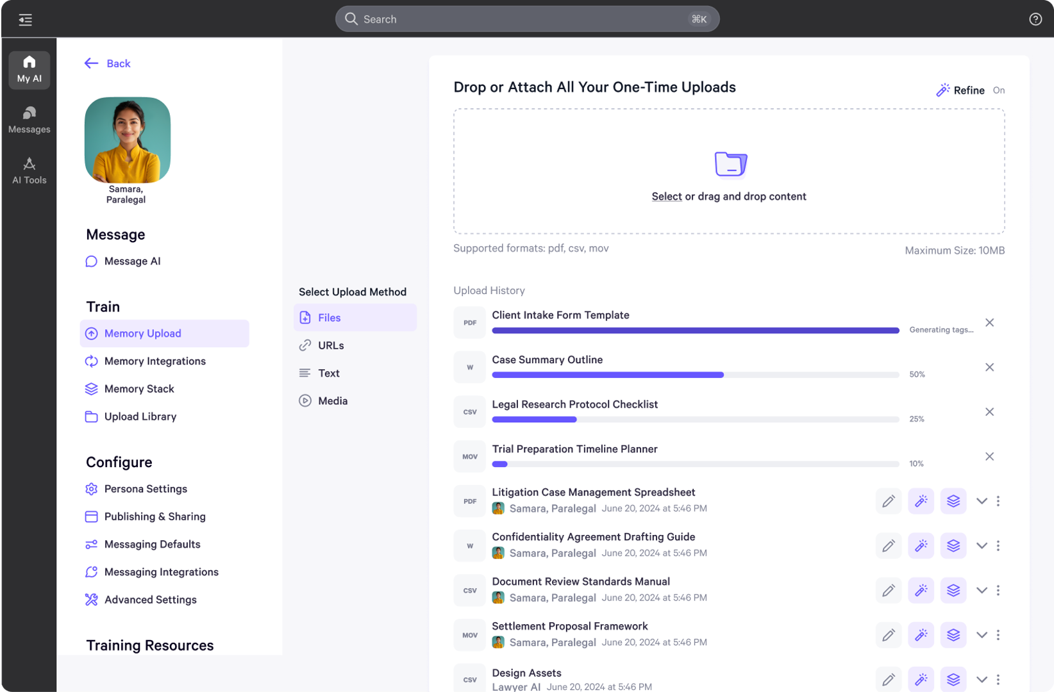Edit Litigation Case Management Spreadsheet with pencil
The width and height of the screenshot is (1054, 692).
pyautogui.click(x=888, y=501)
